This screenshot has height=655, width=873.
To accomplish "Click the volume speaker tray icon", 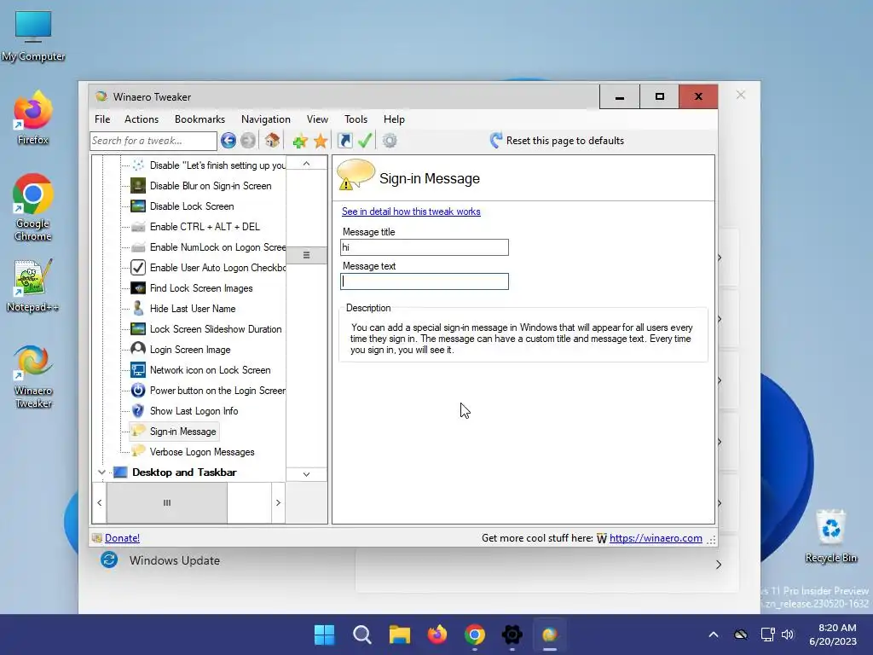I will [787, 635].
